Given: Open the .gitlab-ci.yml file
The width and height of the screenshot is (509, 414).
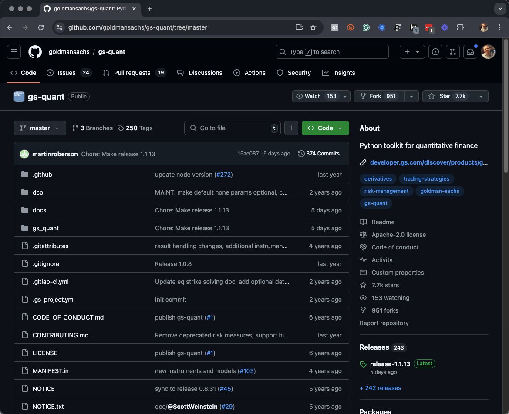Looking at the screenshot, I should (51, 282).
